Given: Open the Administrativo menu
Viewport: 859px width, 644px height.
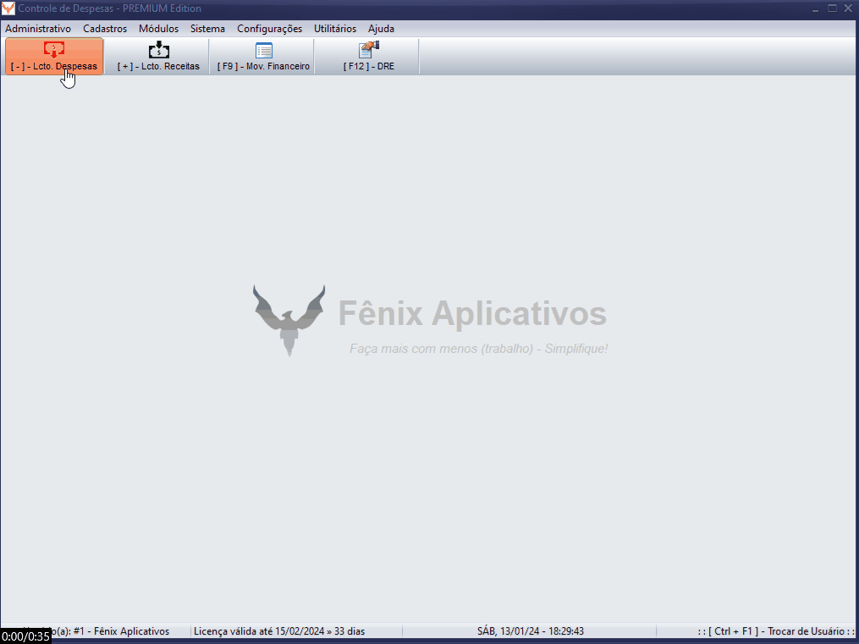Looking at the screenshot, I should pyautogui.click(x=38, y=29).
